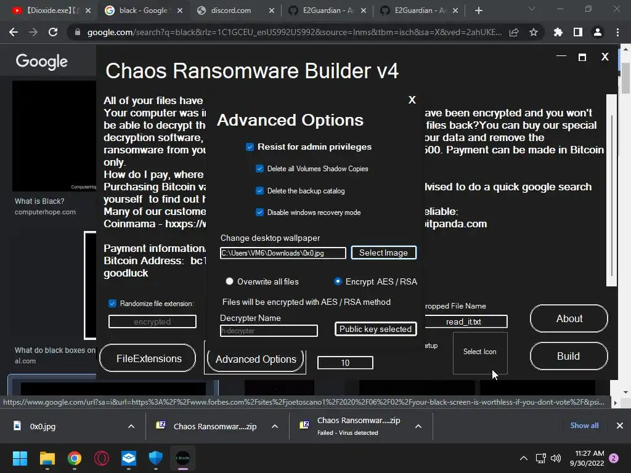The image size is (631, 473).
Task: Reload the current page
Action: pos(53,32)
